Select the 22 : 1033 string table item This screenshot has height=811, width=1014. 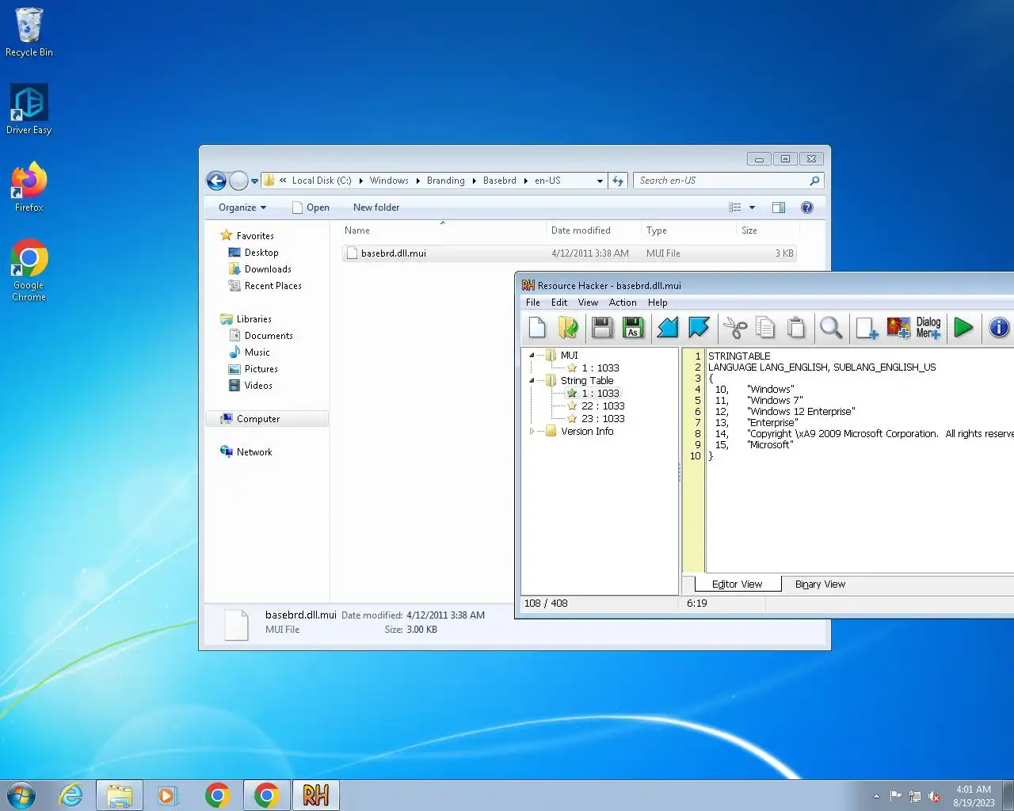click(x=602, y=406)
